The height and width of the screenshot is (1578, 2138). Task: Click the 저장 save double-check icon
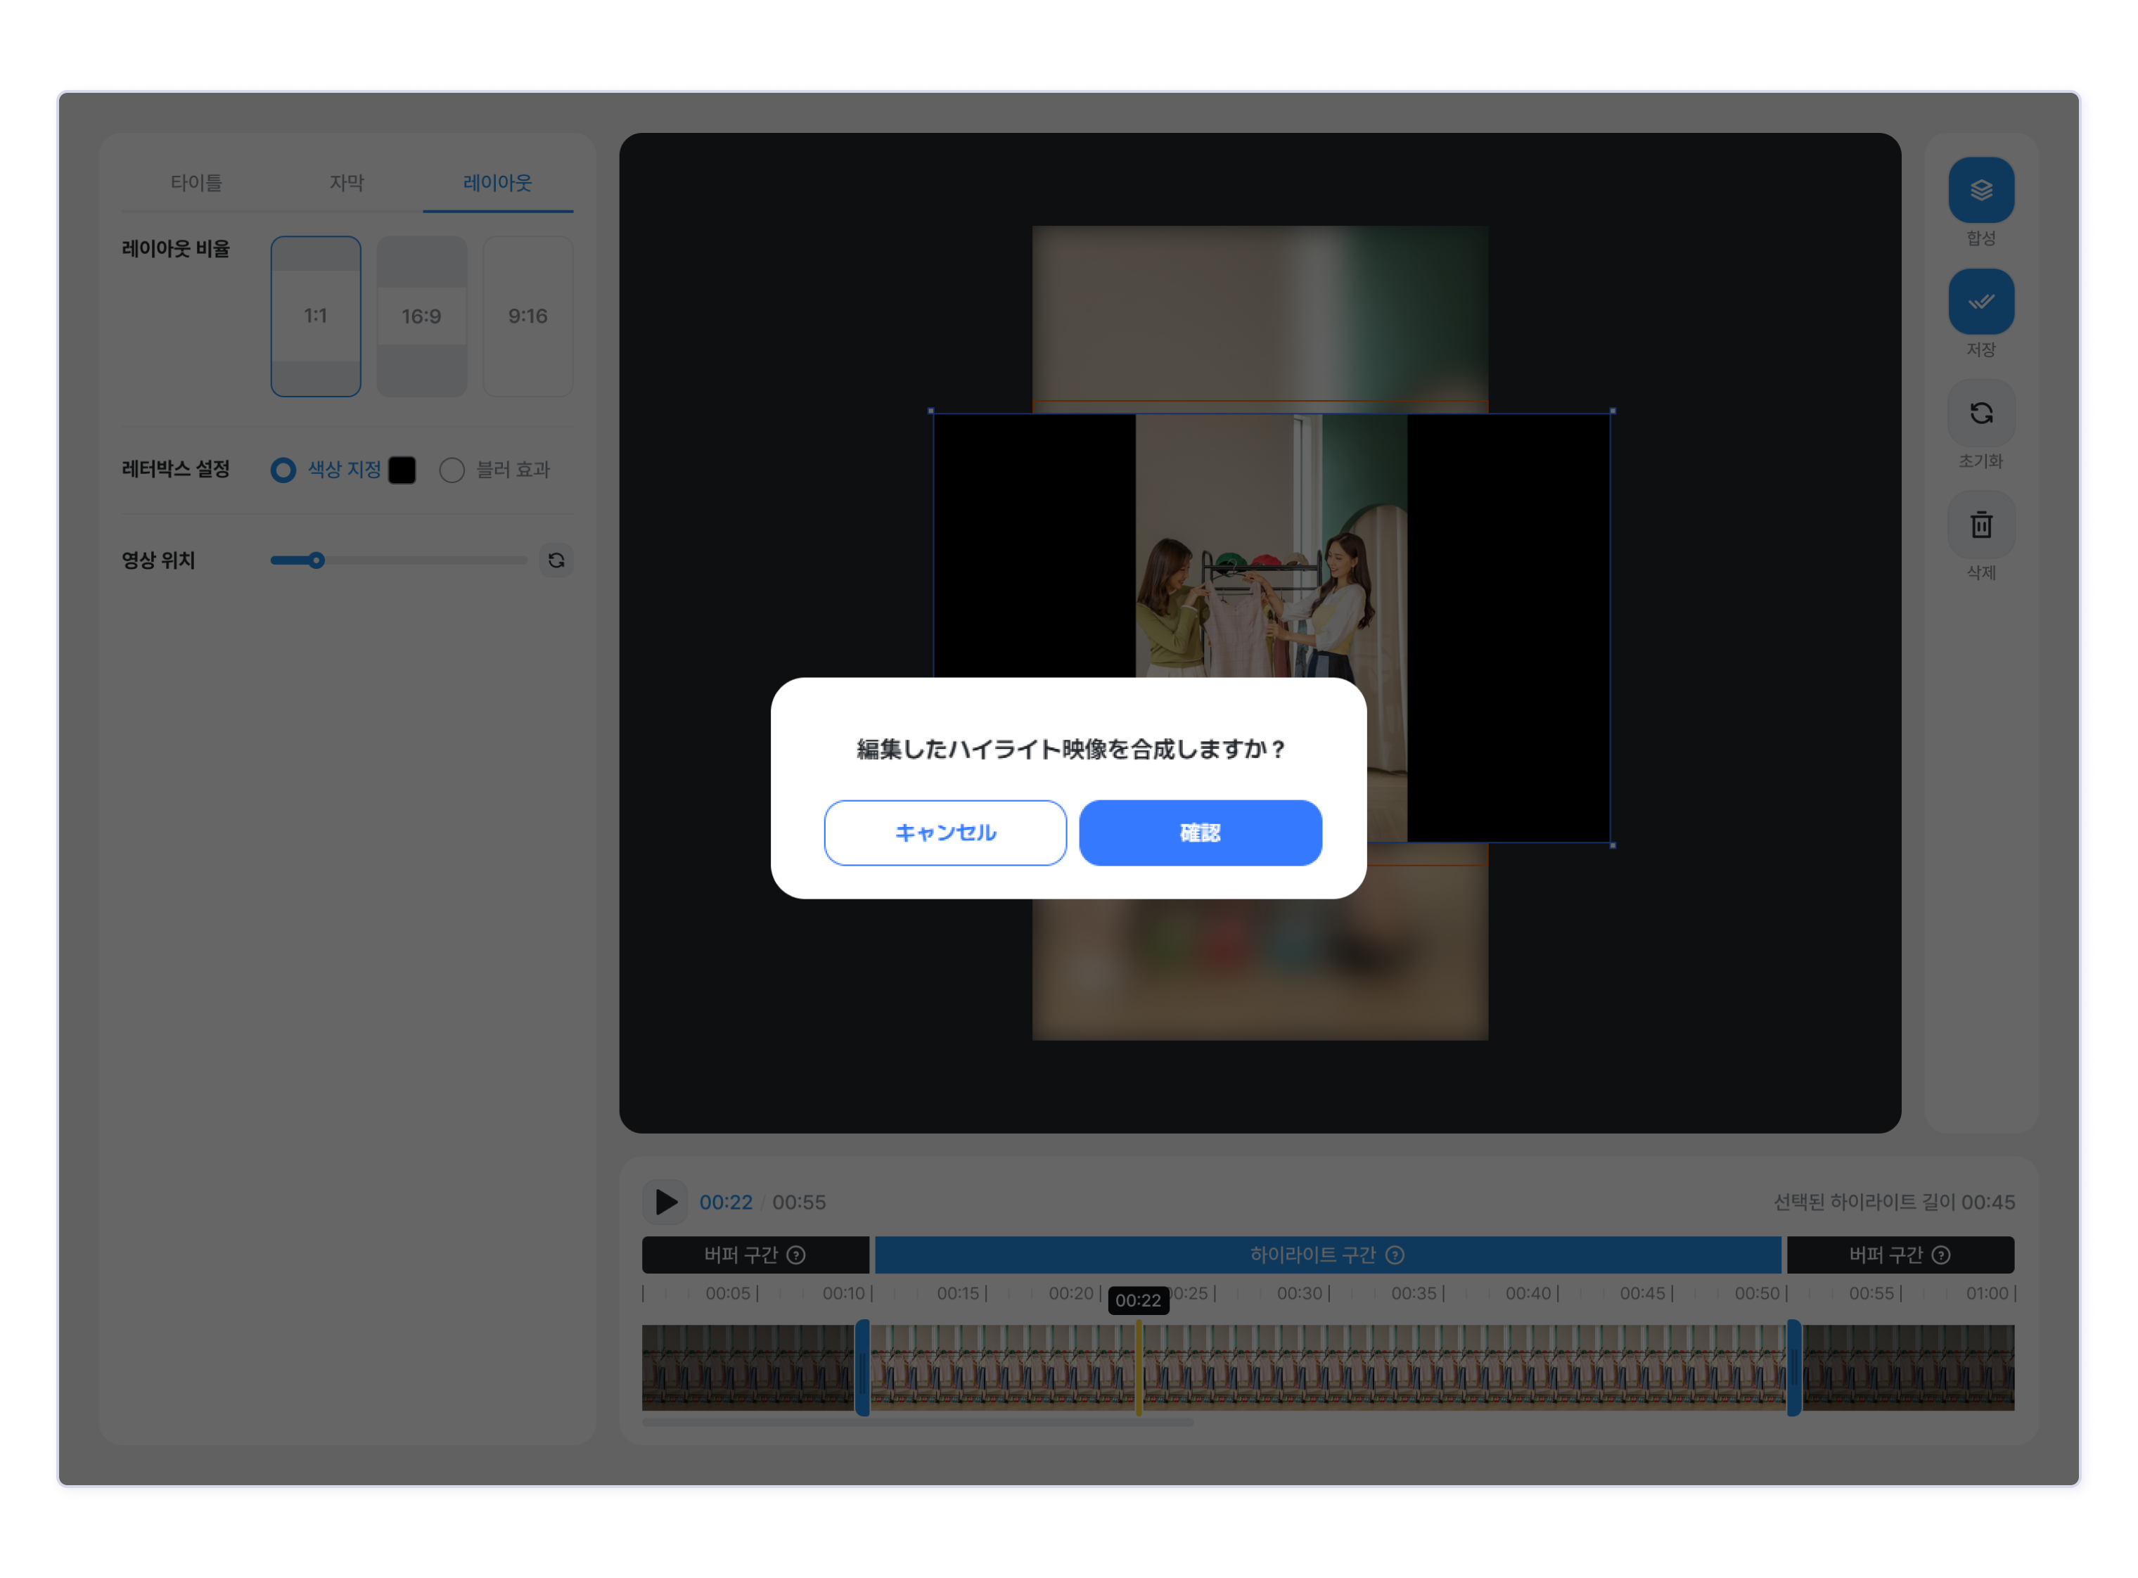1980,301
